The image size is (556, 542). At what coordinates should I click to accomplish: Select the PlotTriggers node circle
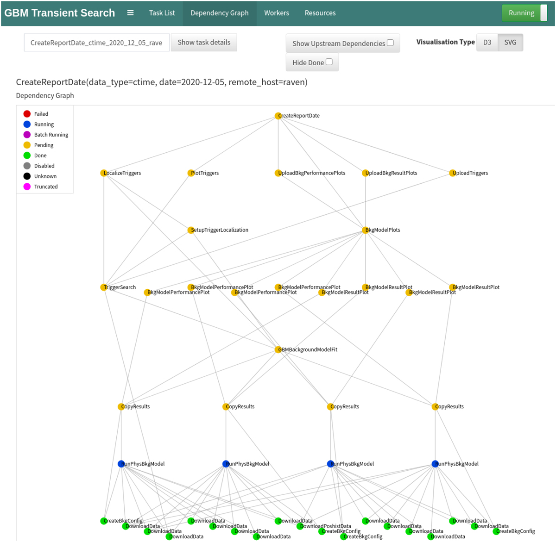click(x=191, y=173)
